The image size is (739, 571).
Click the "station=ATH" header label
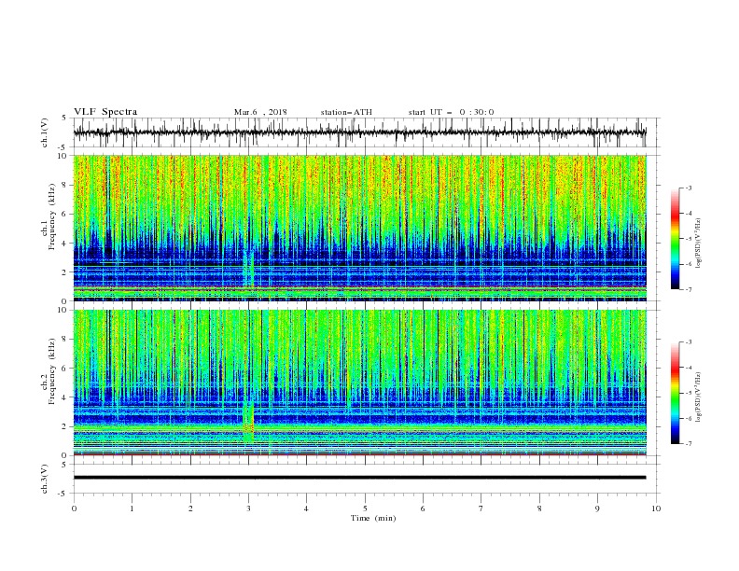pyautogui.click(x=346, y=112)
